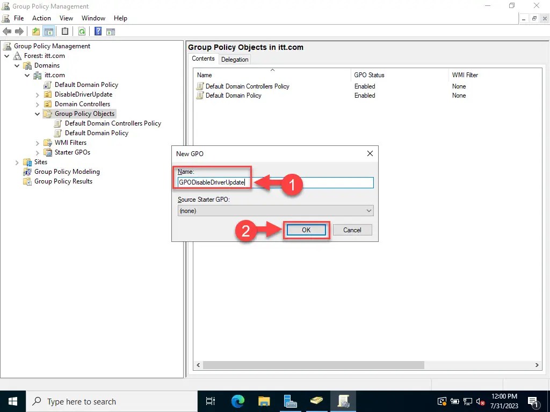This screenshot has height=412, width=550.
Task: Open Microsoft Edge from the taskbar
Action: point(237,401)
